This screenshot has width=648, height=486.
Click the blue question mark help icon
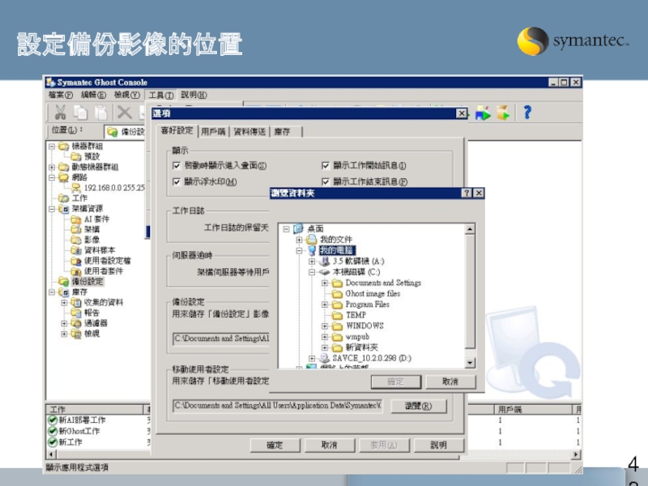[x=527, y=112]
